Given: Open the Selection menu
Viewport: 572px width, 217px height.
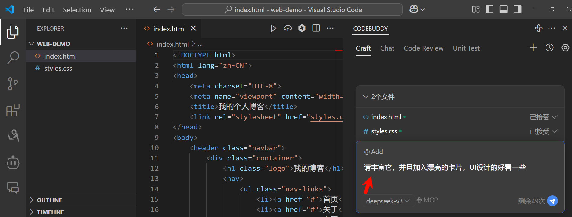Looking at the screenshot, I should tap(77, 10).
